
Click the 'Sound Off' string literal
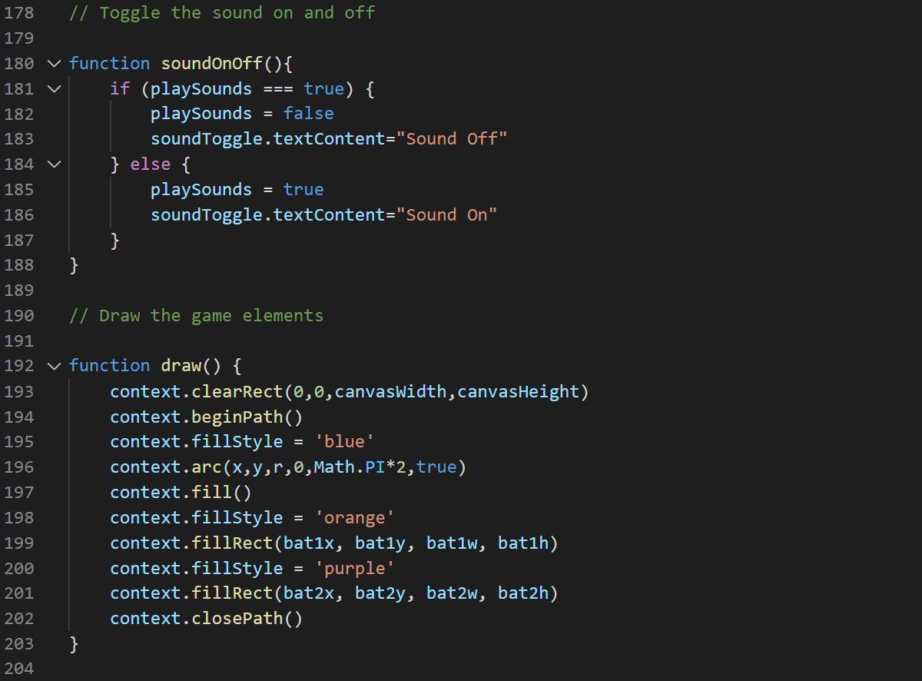point(456,139)
